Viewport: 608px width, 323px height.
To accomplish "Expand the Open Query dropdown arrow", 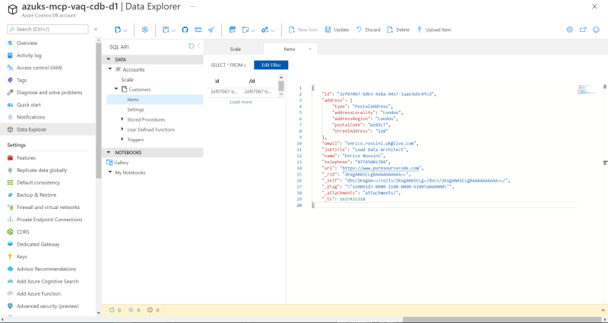I will pyautogui.click(x=253, y=30).
